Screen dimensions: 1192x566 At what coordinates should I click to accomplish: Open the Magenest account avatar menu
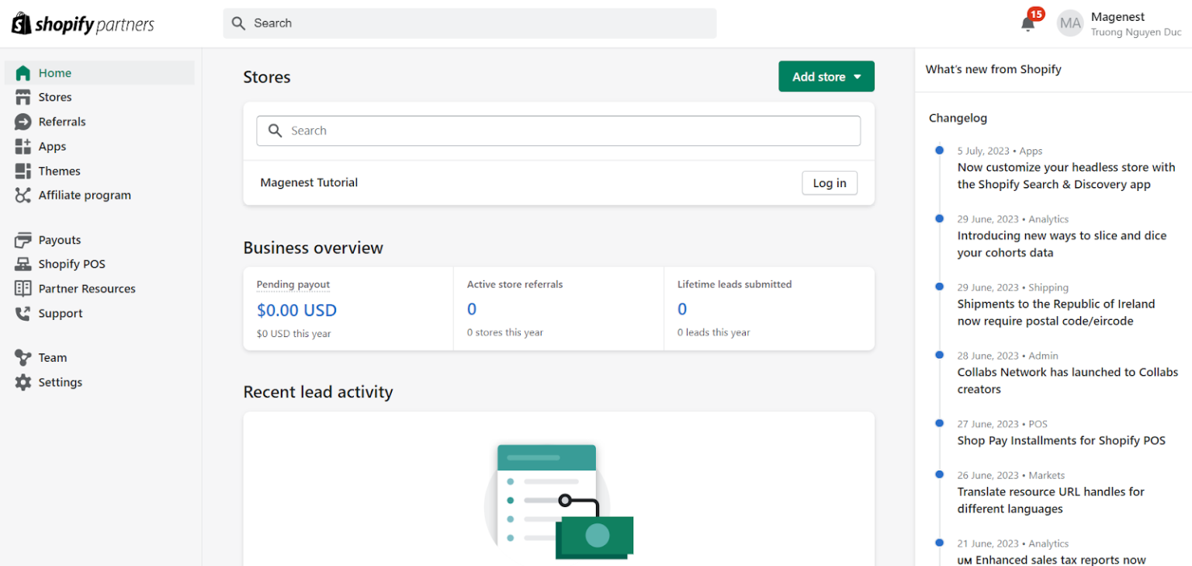click(1070, 23)
